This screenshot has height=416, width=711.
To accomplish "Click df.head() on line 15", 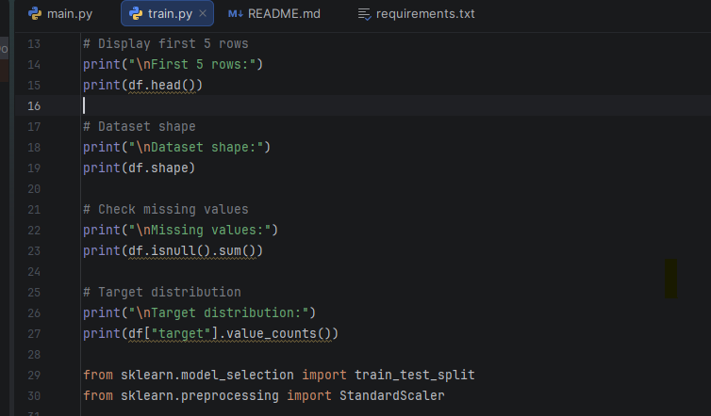I will [x=162, y=85].
